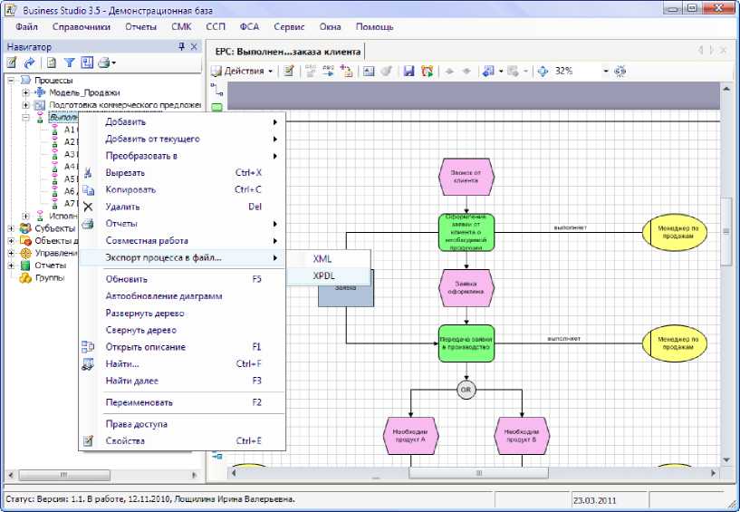
Task: Click the print icon in Навигатор toolbar
Action: [103, 63]
